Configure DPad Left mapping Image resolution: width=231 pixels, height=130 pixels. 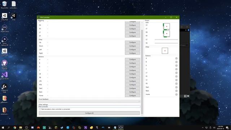(x=132, y=50)
